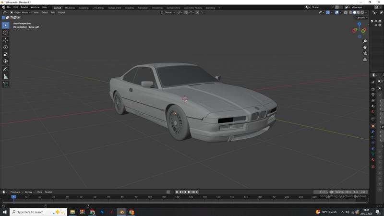The image size is (384, 216).
Task: Switch perspective/orthographic grid icon
Action: [365, 60]
